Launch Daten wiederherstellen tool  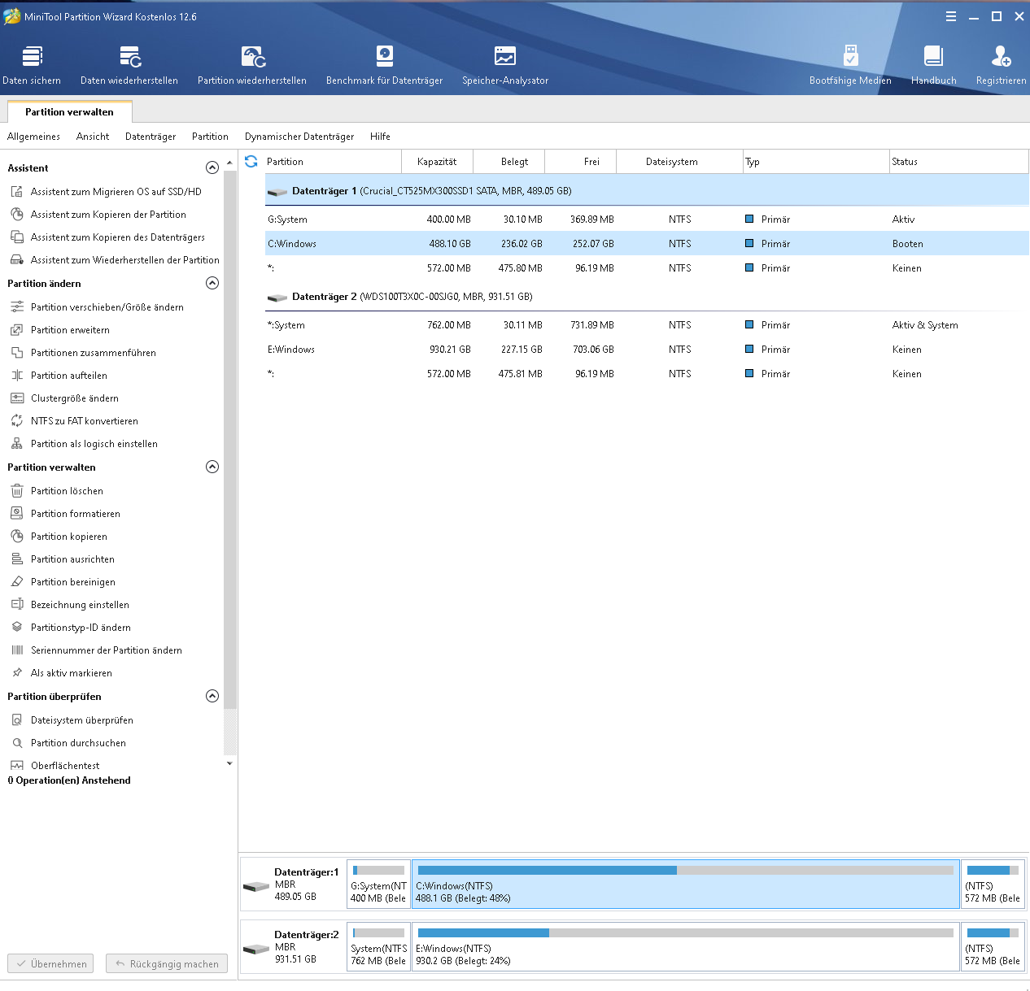(x=129, y=65)
